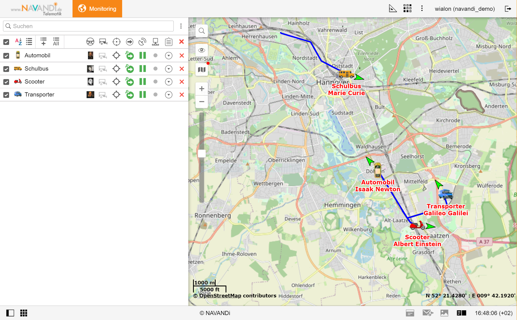Click the green track icon for Schulbus

pos(129,69)
